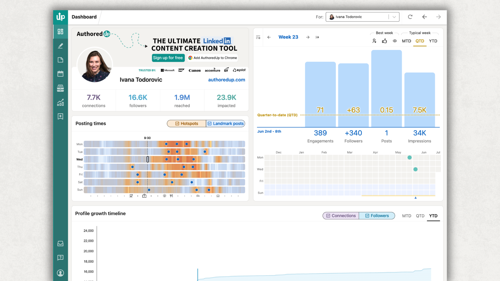Image resolution: width=500 pixels, height=281 pixels.
Task: Click Ivana Todorovic profile photo
Action: pyautogui.click(x=95, y=65)
